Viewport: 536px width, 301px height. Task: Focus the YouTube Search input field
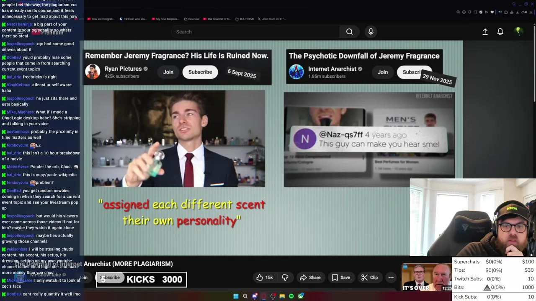(x=255, y=32)
